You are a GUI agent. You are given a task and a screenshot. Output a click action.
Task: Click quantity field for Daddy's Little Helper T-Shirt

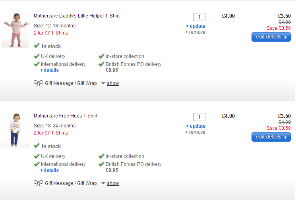(199, 17)
